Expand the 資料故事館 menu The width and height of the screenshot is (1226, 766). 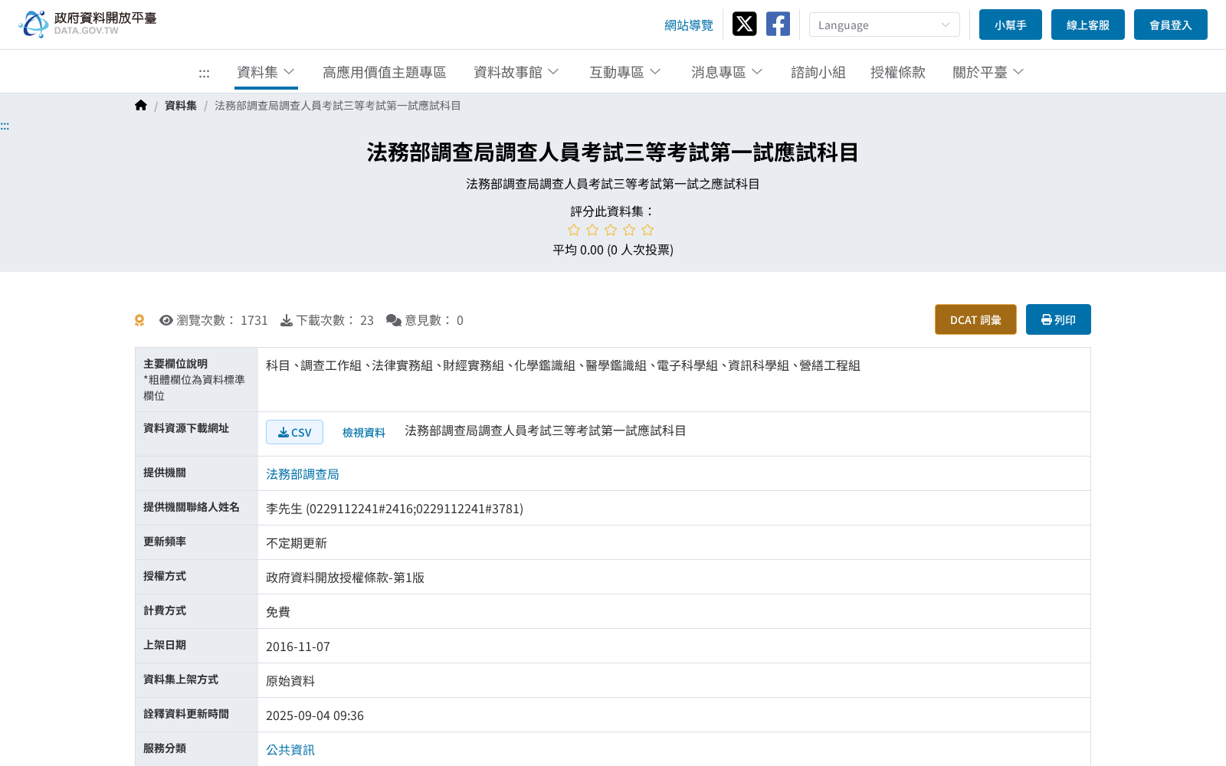pyautogui.click(x=516, y=72)
